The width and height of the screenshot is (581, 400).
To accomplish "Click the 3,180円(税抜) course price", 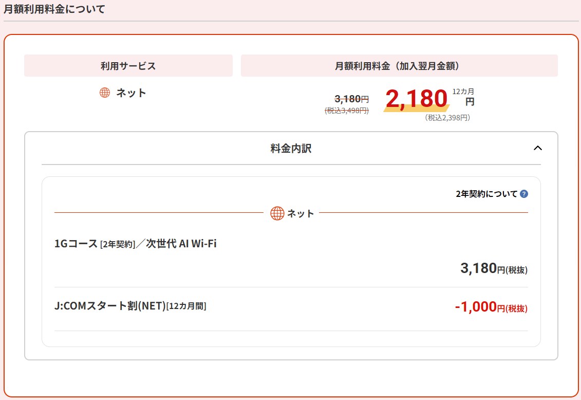I will click(x=494, y=268).
